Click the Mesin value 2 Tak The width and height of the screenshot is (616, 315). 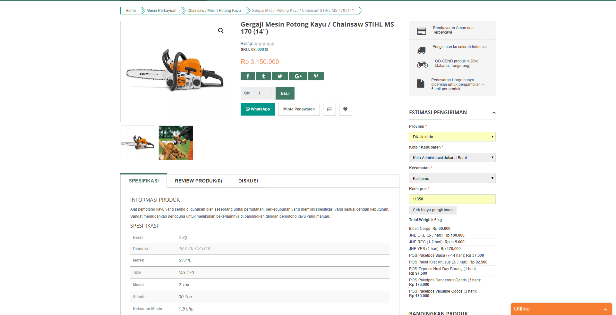184,285
